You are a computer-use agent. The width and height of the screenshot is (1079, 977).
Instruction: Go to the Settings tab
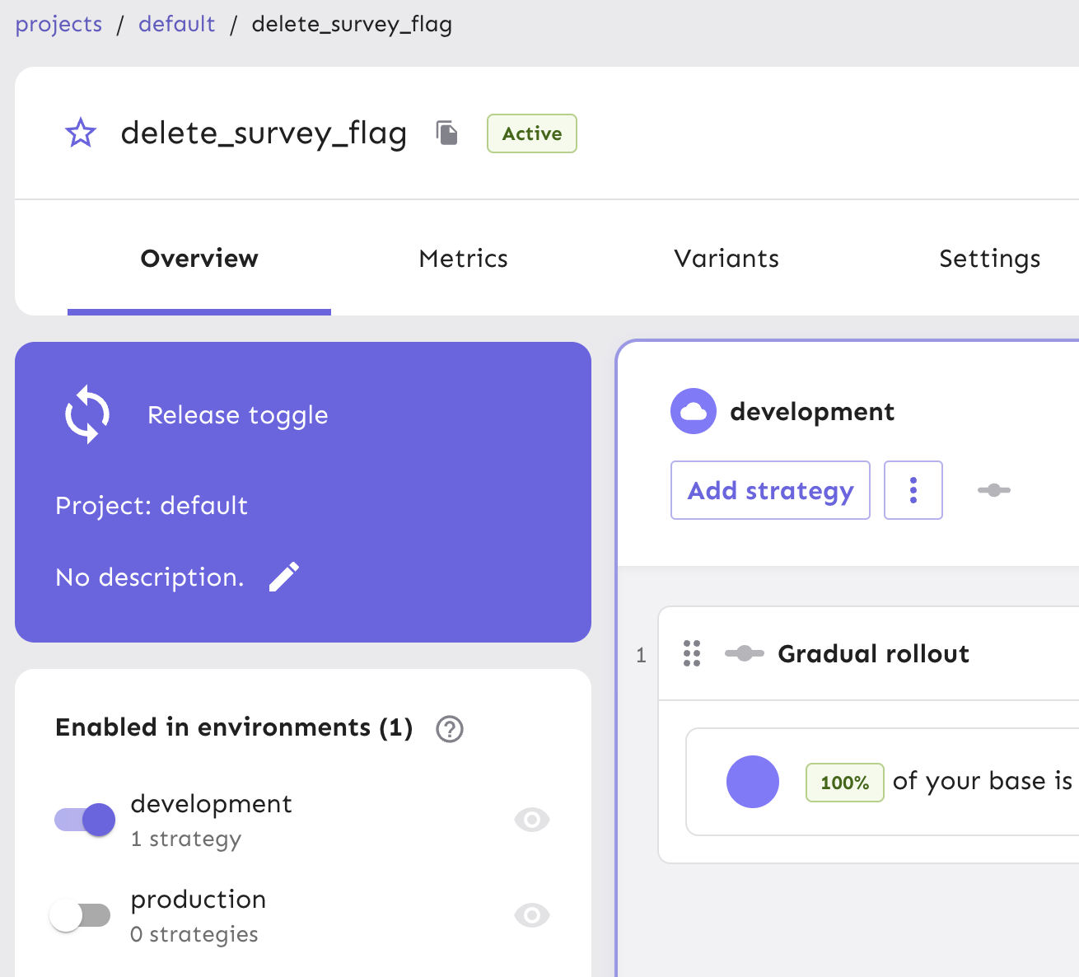(989, 259)
